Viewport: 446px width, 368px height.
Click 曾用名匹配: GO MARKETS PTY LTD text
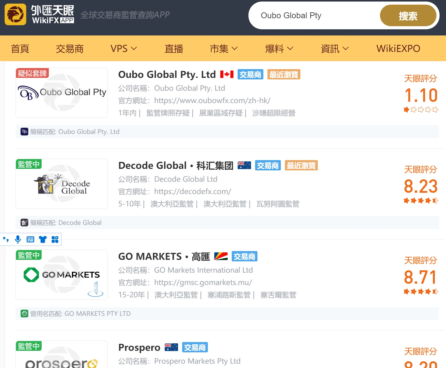point(80,314)
